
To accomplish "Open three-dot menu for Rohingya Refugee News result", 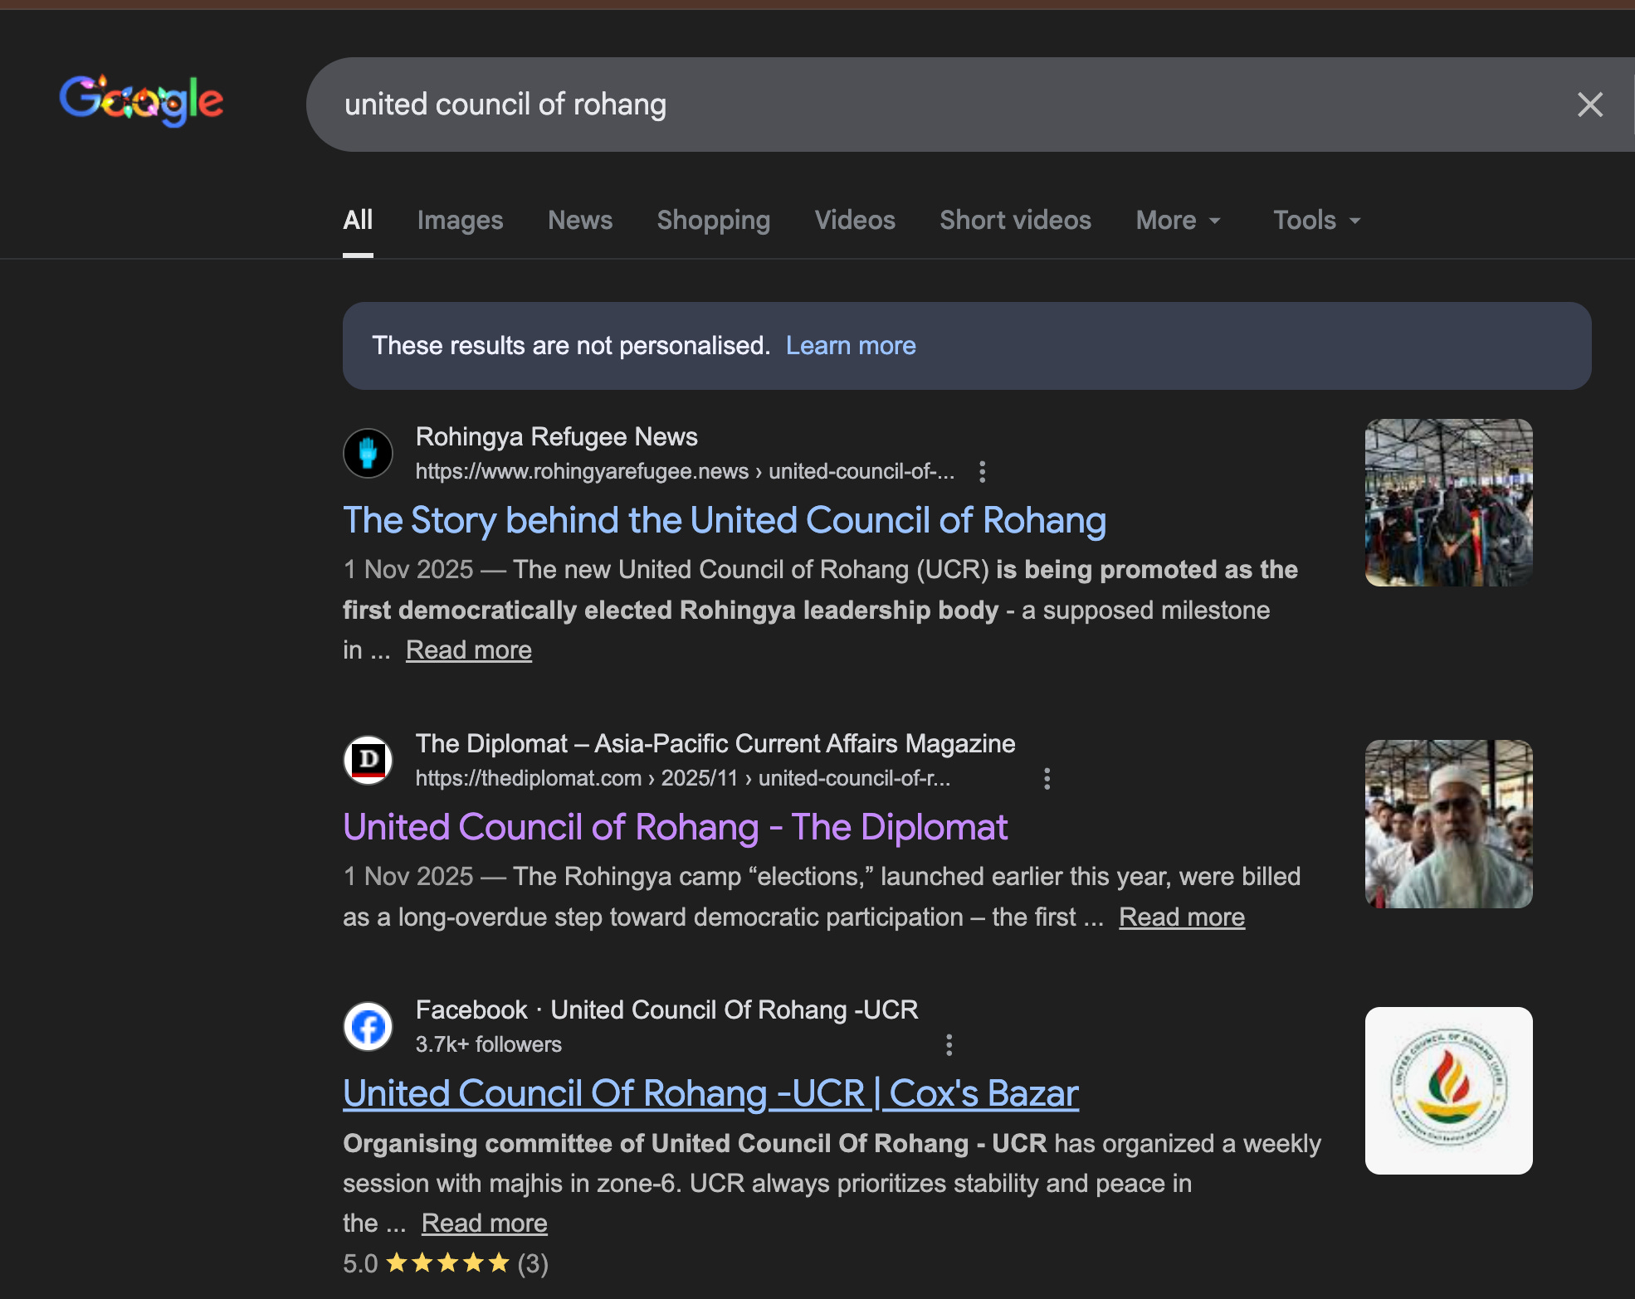I will tap(982, 472).
